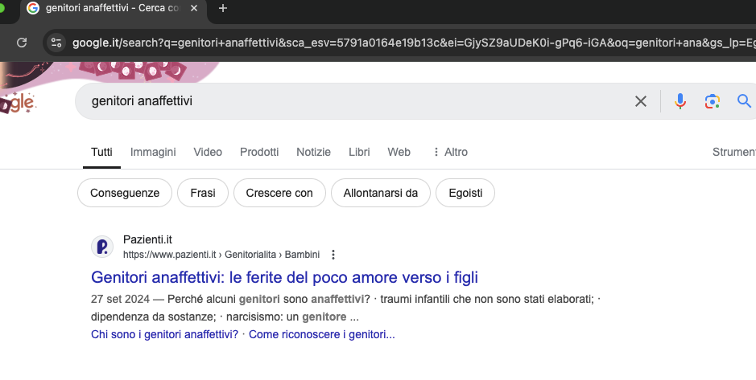Screen dimensions: 756x380
Task: Open Chi sono i genitori anaffettivi sitelink
Action: tap(165, 334)
